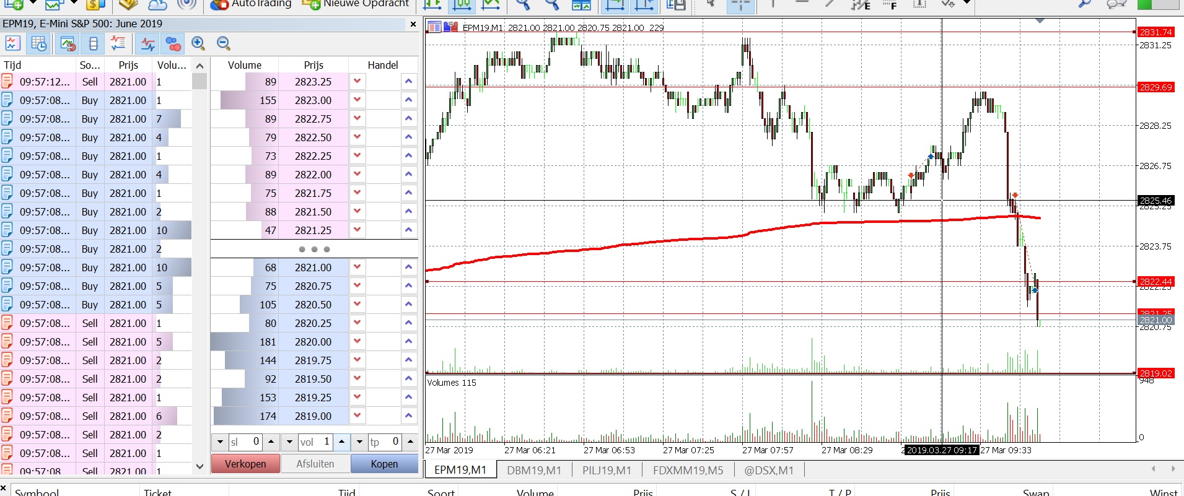Viewport: 1184px width, 496px height.
Task: Click the checklist icon in DOM toolbar
Action: click(x=118, y=43)
